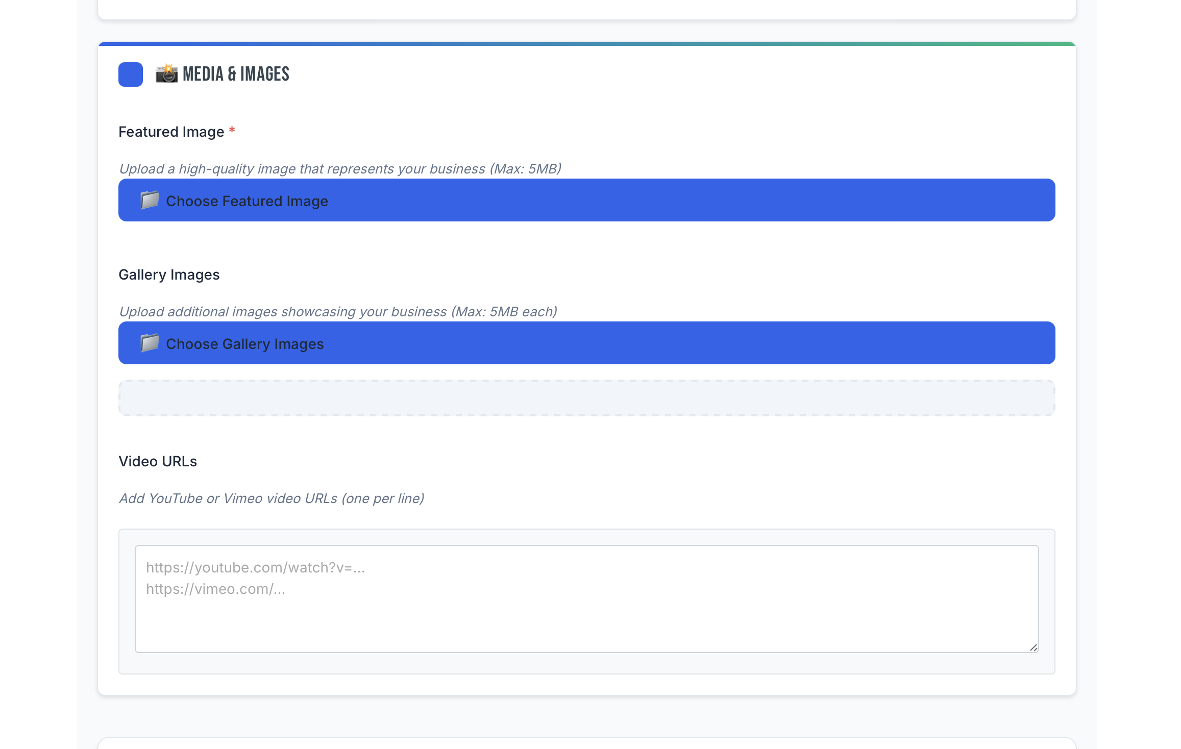The height and width of the screenshot is (749, 1181).
Task: Click the dashed gallery preview drop zone
Action: [587, 398]
